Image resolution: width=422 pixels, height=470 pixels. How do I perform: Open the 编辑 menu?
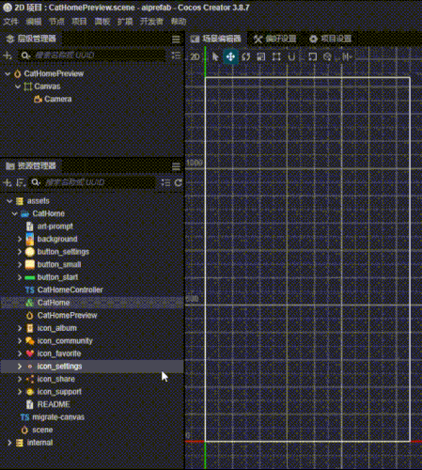click(x=34, y=22)
